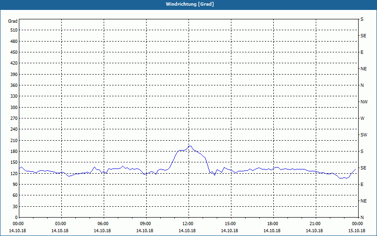The width and height of the screenshot is (377, 236).
Task: Select the 21:00 time label
Action: [x=316, y=224]
